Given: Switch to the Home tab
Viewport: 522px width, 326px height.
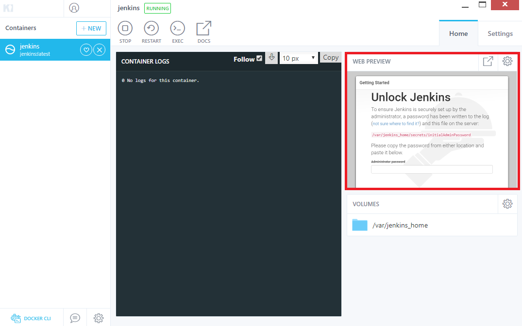Looking at the screenshot, I should (x=458, y=33).
